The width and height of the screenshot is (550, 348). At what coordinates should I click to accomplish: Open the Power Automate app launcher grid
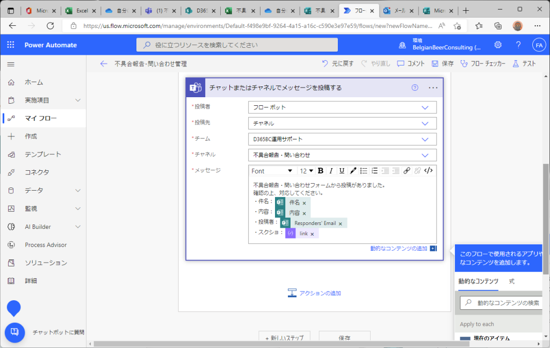[x=11, y=45]
